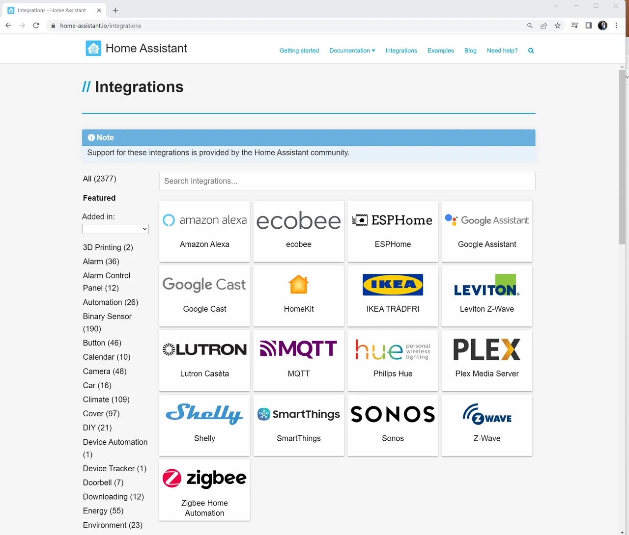Screen dimensions: 629x535
Task: Filter by Climate (109) category
Action: [x=106, y=400]
